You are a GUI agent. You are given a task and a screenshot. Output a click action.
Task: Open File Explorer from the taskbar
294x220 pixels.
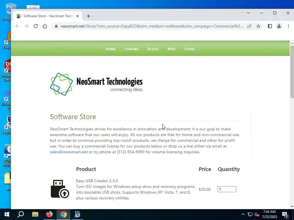click(35, 214)
